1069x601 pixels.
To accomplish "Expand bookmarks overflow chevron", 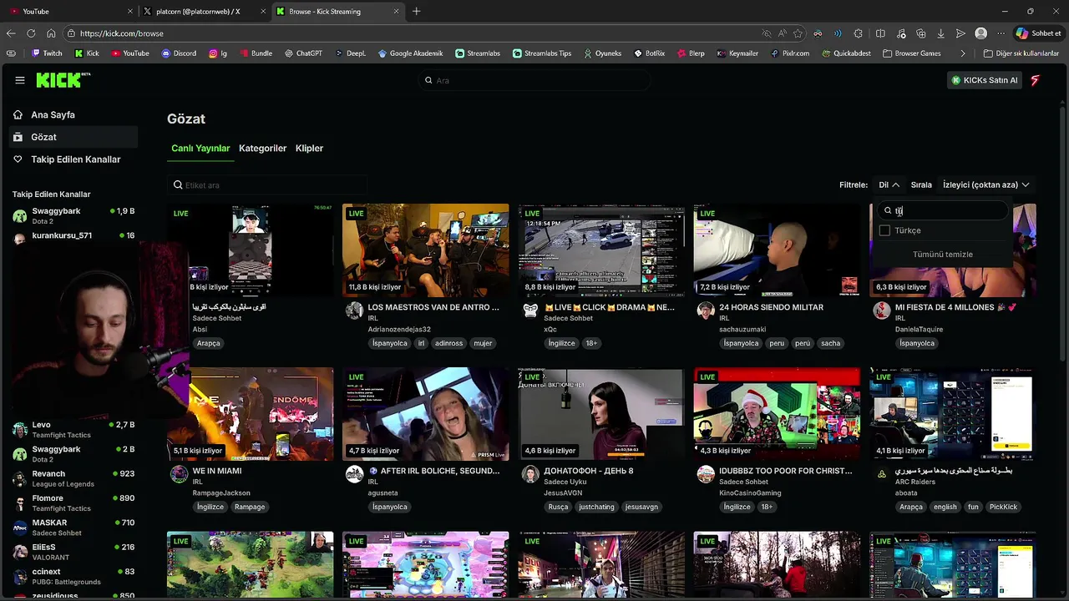I will tap(963, 53).
